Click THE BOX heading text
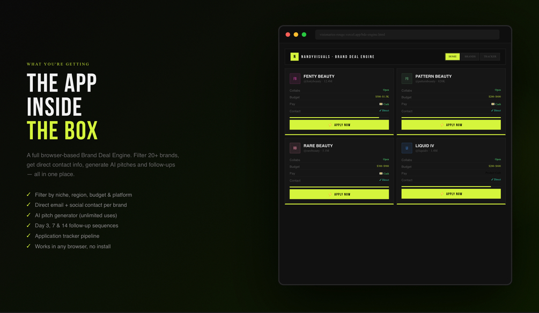 (x=62, y=130)
